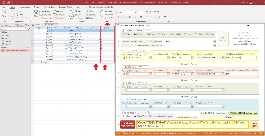The image size is (265, 136).
Task: Uncheck the 2nd Criteria Add checkbox
Action: coord(124,74)
